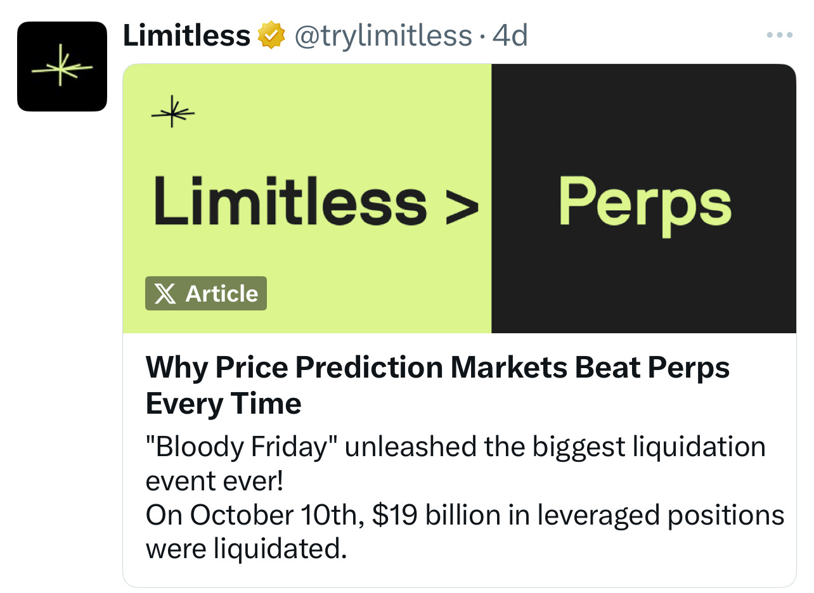Open article title "Why Price Prediction Markets"

437,368
